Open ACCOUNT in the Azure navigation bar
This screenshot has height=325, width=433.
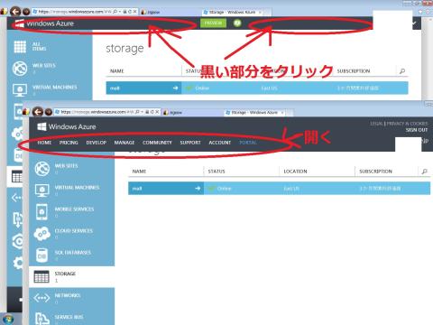pos(220,143)
